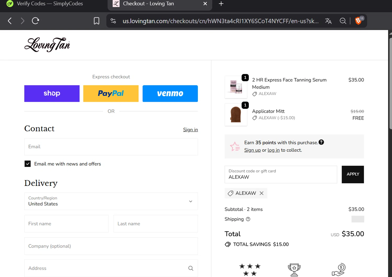This screenshot has width=392, height=277.
Task: Click the pink star rewards icon
Action: 235,146
